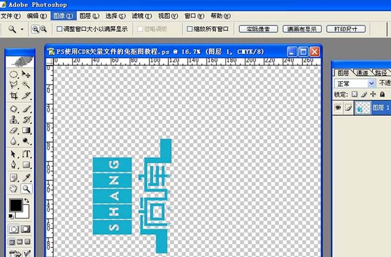Viewport: 391px width, 257px height.
Task: Toggle lock all padlock icon
Action: [x=382, y=94]
